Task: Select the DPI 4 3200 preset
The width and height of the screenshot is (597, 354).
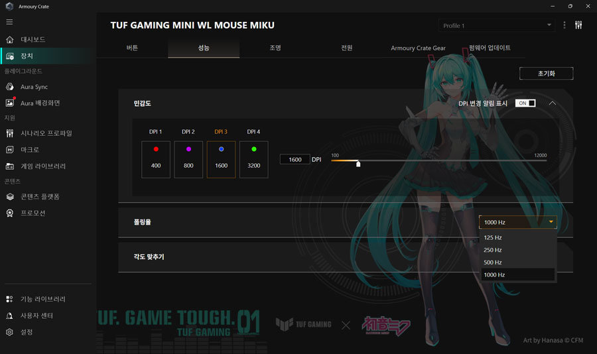Action: click(x=253, y=159)
